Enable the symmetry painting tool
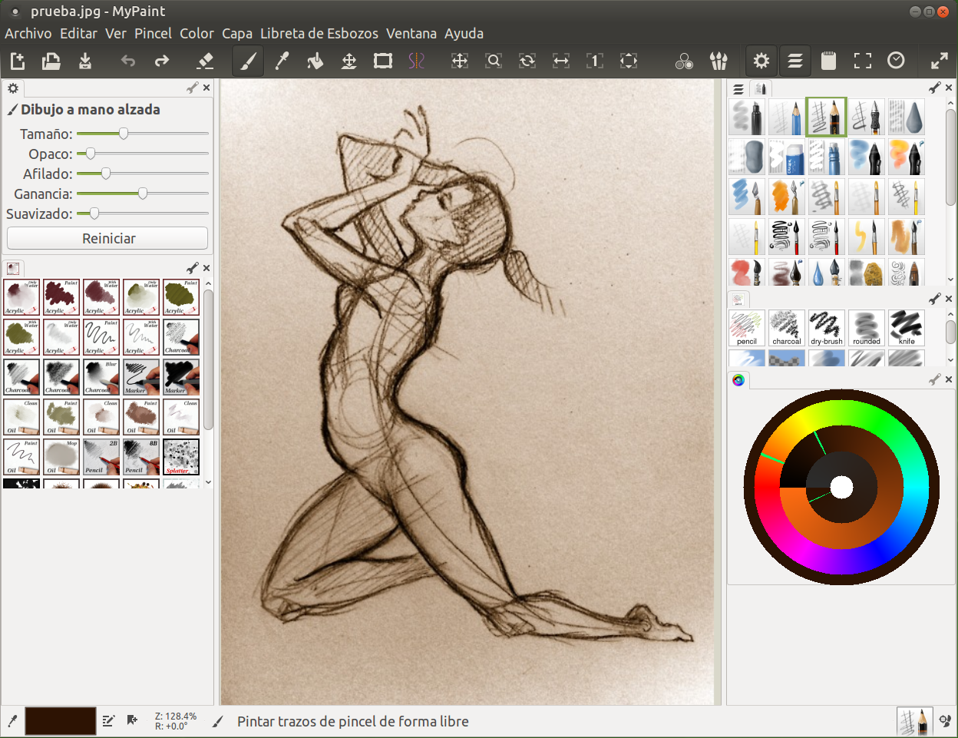 416,61
